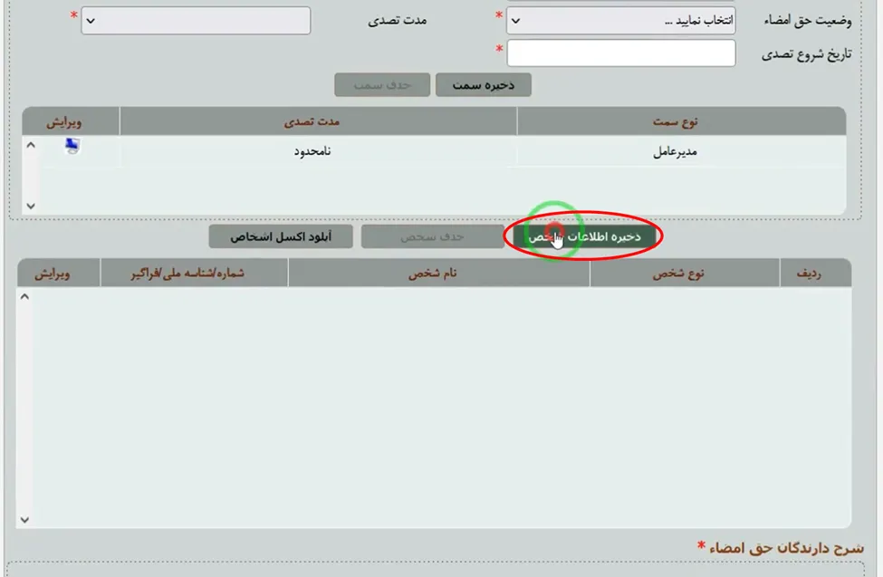Image resolution: width=883 pixels, height=577 pixels.
Task: Click the نام شخص column header
Action: coord(438,274)
